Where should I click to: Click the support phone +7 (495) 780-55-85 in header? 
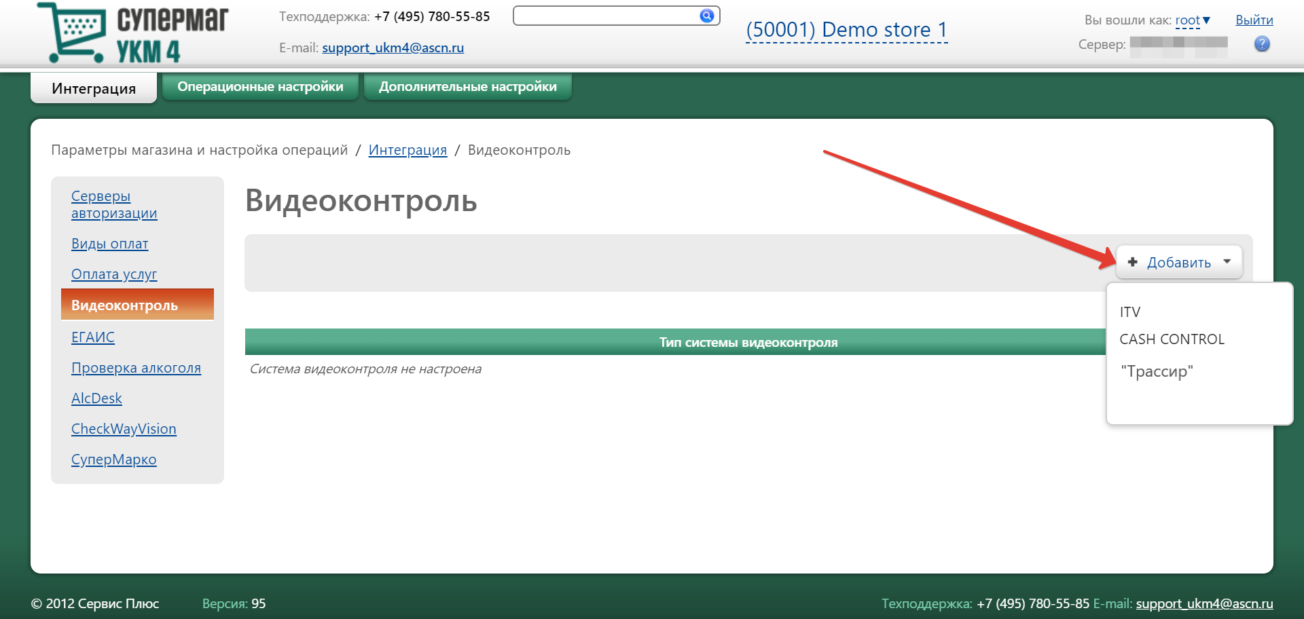pos(432,16)
